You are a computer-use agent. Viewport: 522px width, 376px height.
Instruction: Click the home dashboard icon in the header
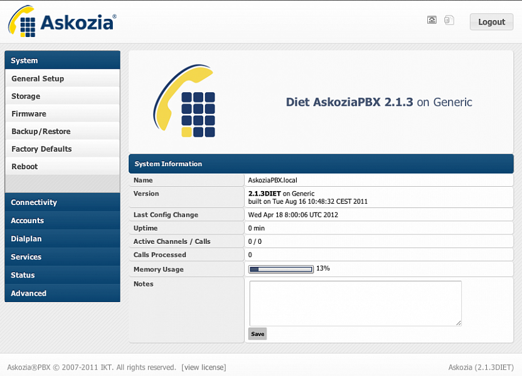pos(432,20)
